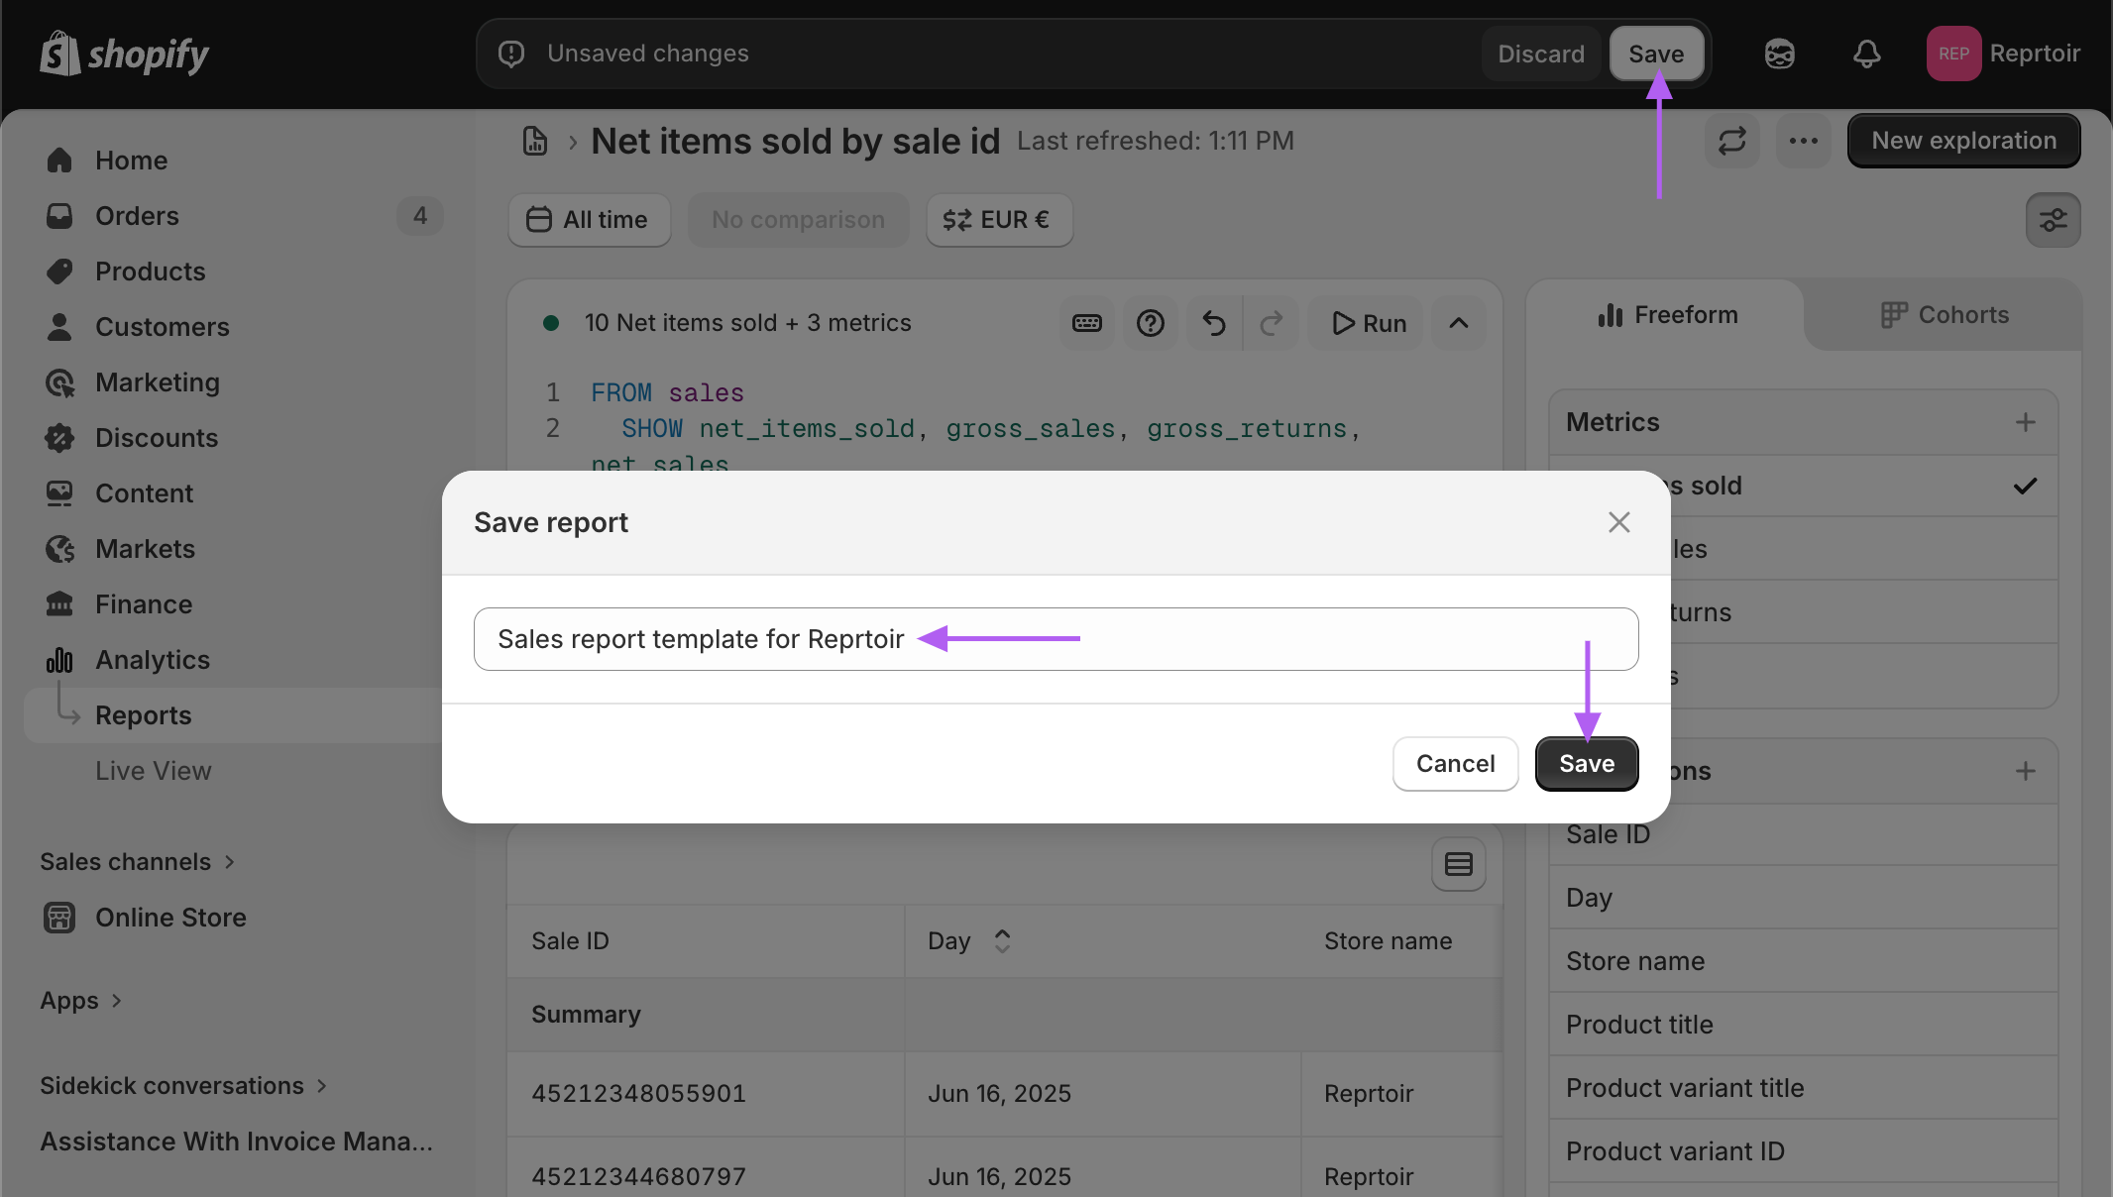Undo the last query edit
This screenshot has height=1197, width=2113.
click(1214, 323)
